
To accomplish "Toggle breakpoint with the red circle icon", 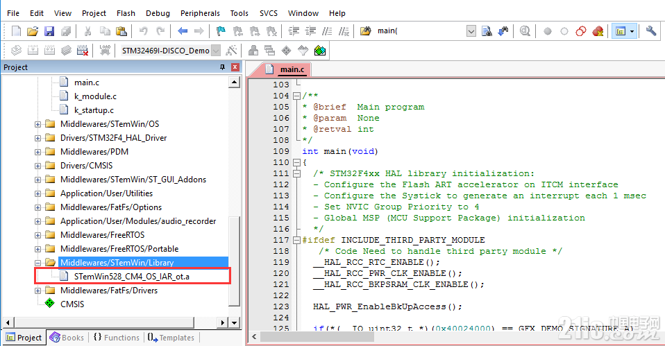I will [548, 31].
